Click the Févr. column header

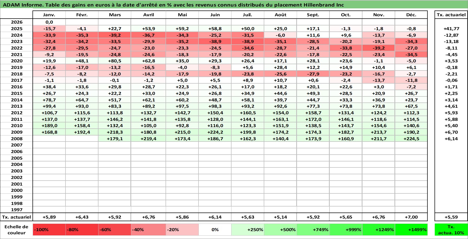[82, 15]
